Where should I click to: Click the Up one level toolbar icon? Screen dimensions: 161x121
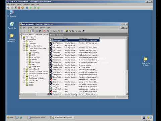(x=29, y=31)
